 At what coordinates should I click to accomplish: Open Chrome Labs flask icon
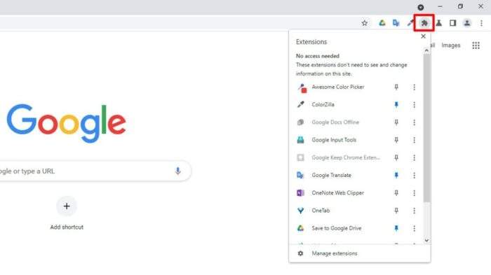click(439, 23)
